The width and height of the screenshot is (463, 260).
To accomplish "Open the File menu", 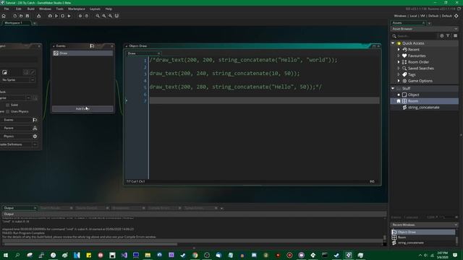I will [x=7, y=9].
